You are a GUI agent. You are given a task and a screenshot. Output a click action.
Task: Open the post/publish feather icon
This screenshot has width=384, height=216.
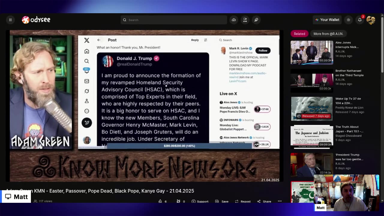[x=256, y=20]
